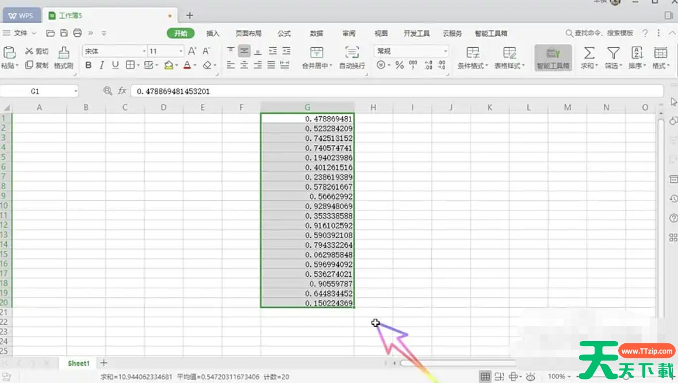This screenshot has height=383, width=678.
Task: Open the number format dropdown showing 常规
Action: point(411,51)
